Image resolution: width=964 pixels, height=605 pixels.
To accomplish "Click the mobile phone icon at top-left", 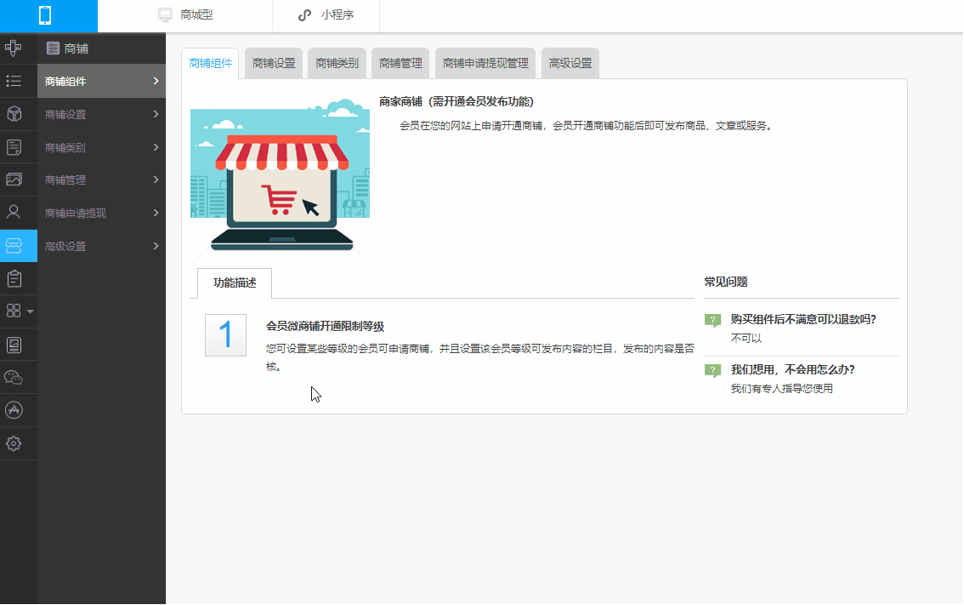I will coord(45,15).
